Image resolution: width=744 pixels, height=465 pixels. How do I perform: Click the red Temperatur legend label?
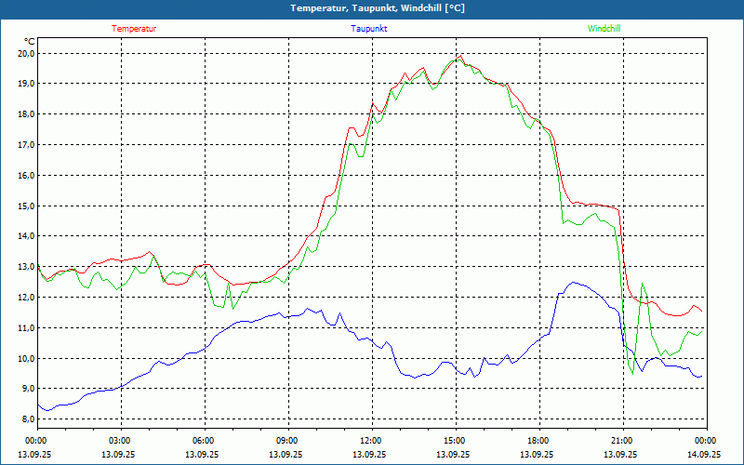click(x=134, y=29)
